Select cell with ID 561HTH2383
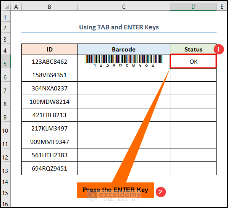 click(49, 155)
